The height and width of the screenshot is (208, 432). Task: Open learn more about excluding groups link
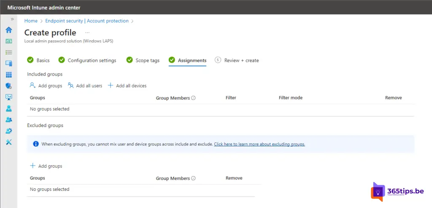pos(259,144)
